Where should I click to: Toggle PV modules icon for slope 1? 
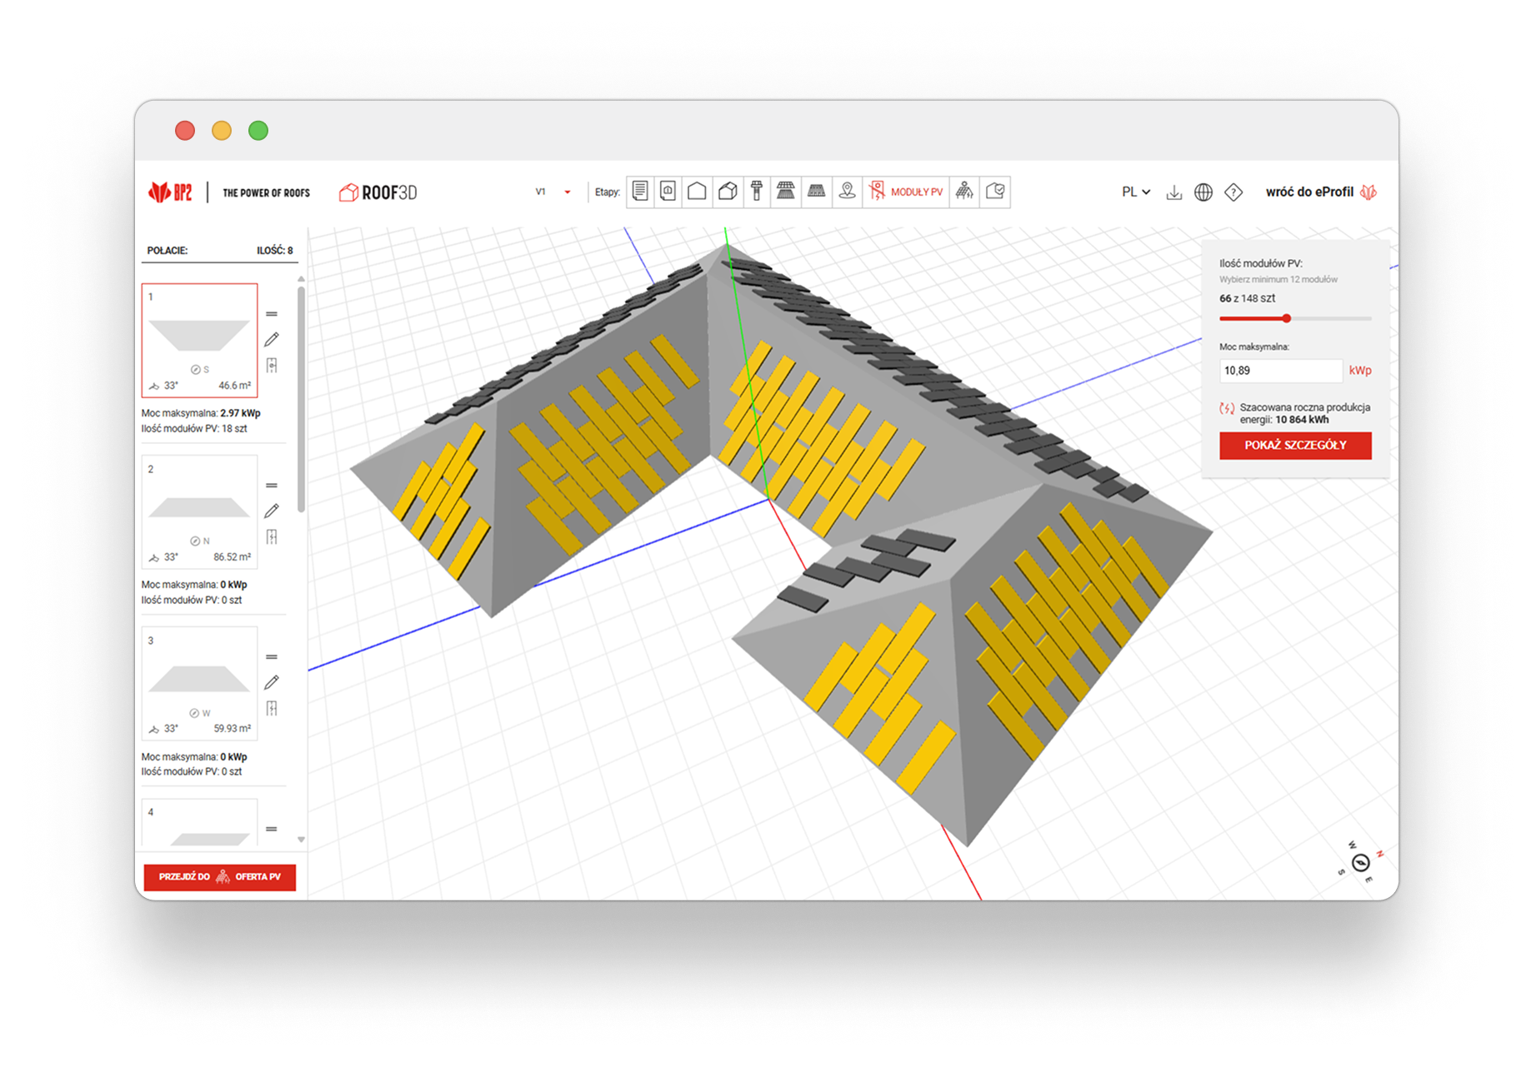coord(272,365)
